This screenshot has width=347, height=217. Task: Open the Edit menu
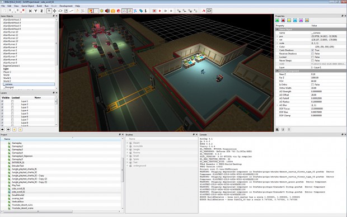(10, 6)
